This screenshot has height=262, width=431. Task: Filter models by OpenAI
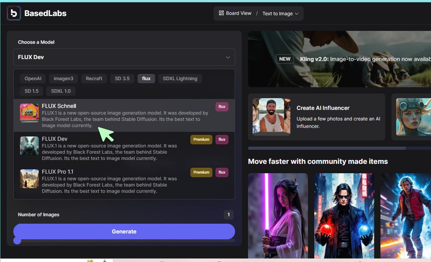pos(33,79)
